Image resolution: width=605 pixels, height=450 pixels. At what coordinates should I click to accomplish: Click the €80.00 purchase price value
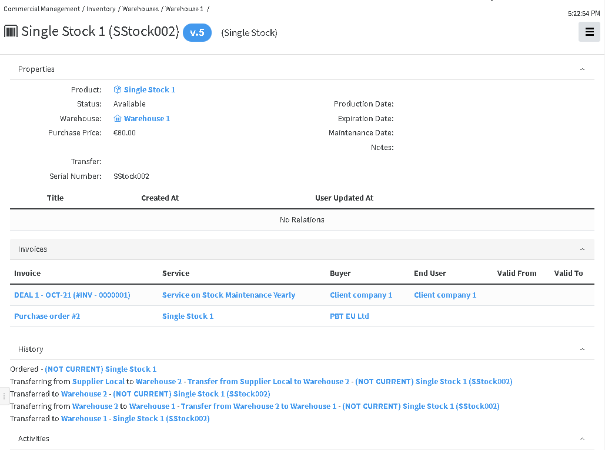pyautogui.click(x=124, y=133)
